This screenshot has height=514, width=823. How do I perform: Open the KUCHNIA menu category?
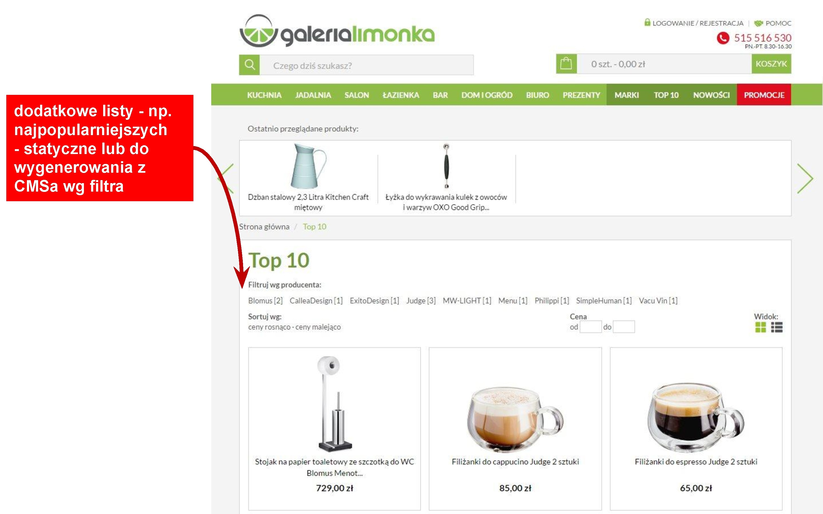point(264,95)
